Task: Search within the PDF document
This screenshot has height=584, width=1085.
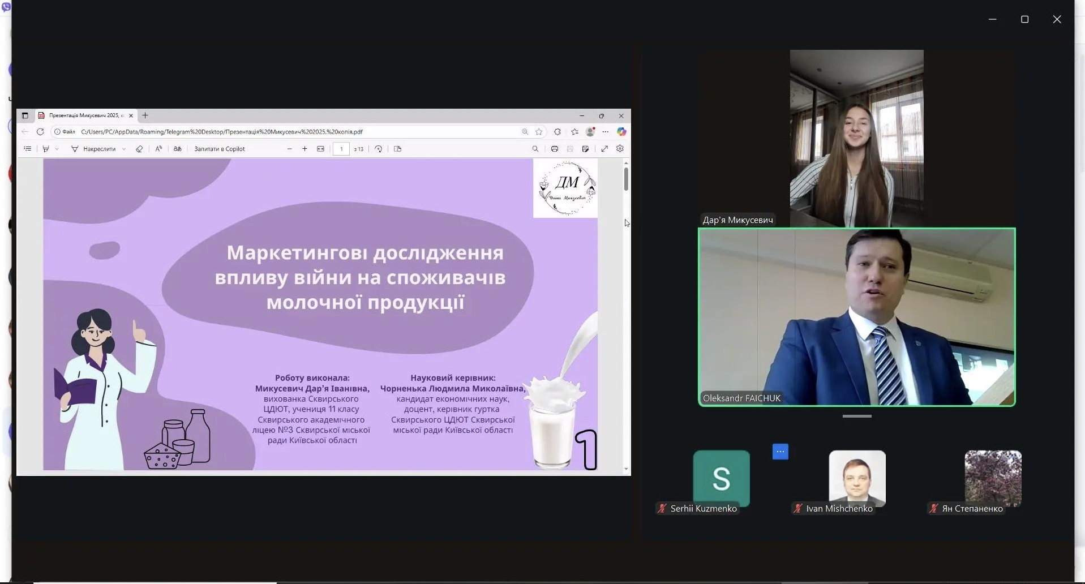Action: [x=535, y=149]
